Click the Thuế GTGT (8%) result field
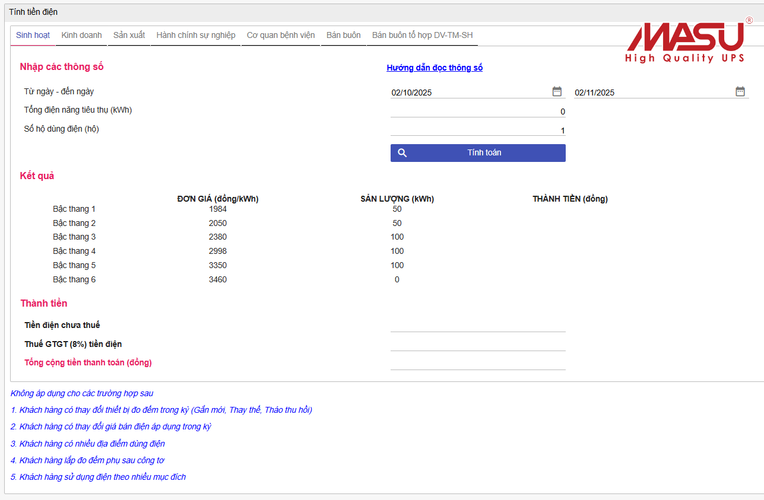The width and height of the screenshot is (764, 500). coord(477,344)
